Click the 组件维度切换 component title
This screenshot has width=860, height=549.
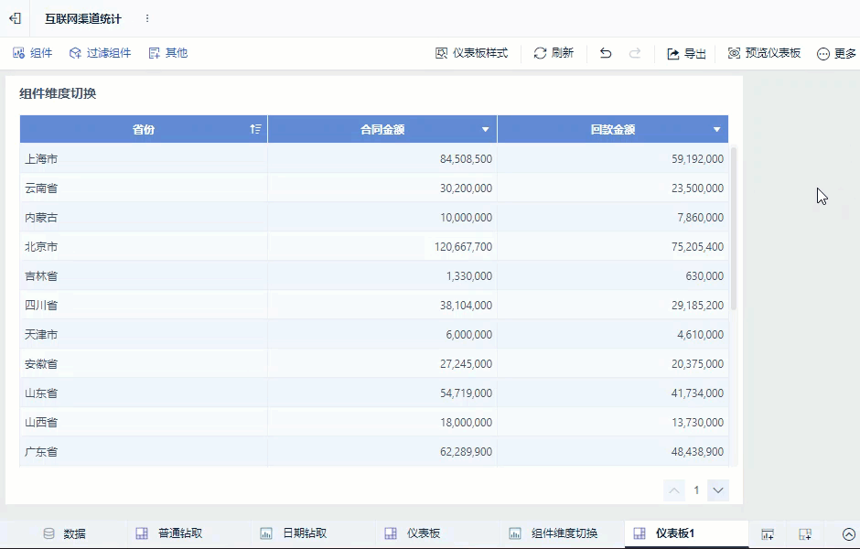point(59,93)
